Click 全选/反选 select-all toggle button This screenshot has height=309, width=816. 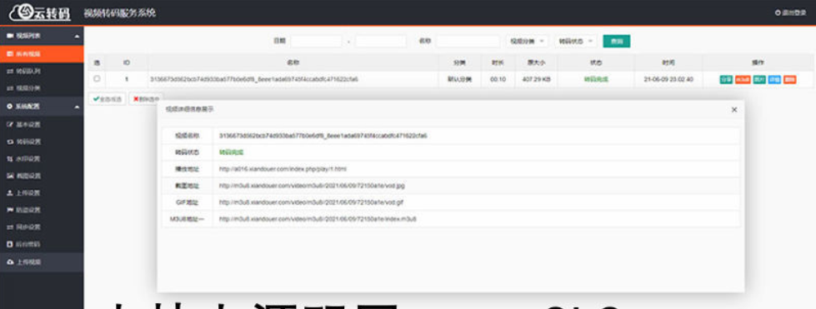107,99
